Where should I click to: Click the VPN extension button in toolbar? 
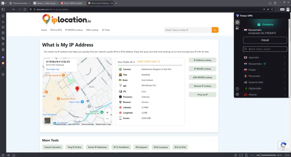[x=282, y=9]
